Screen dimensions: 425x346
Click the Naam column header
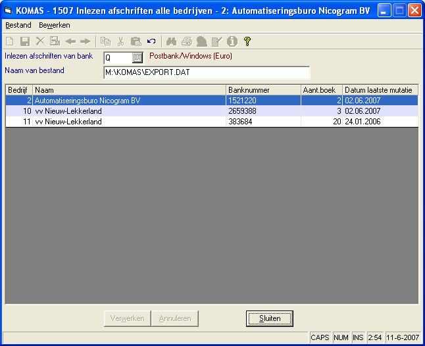pos(130,90)
